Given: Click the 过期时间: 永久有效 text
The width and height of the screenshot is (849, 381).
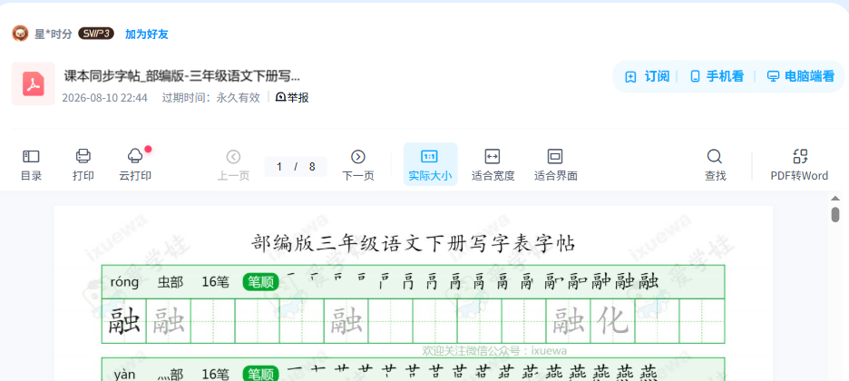Looking at the screenshot, I should [x=211, y=98].
